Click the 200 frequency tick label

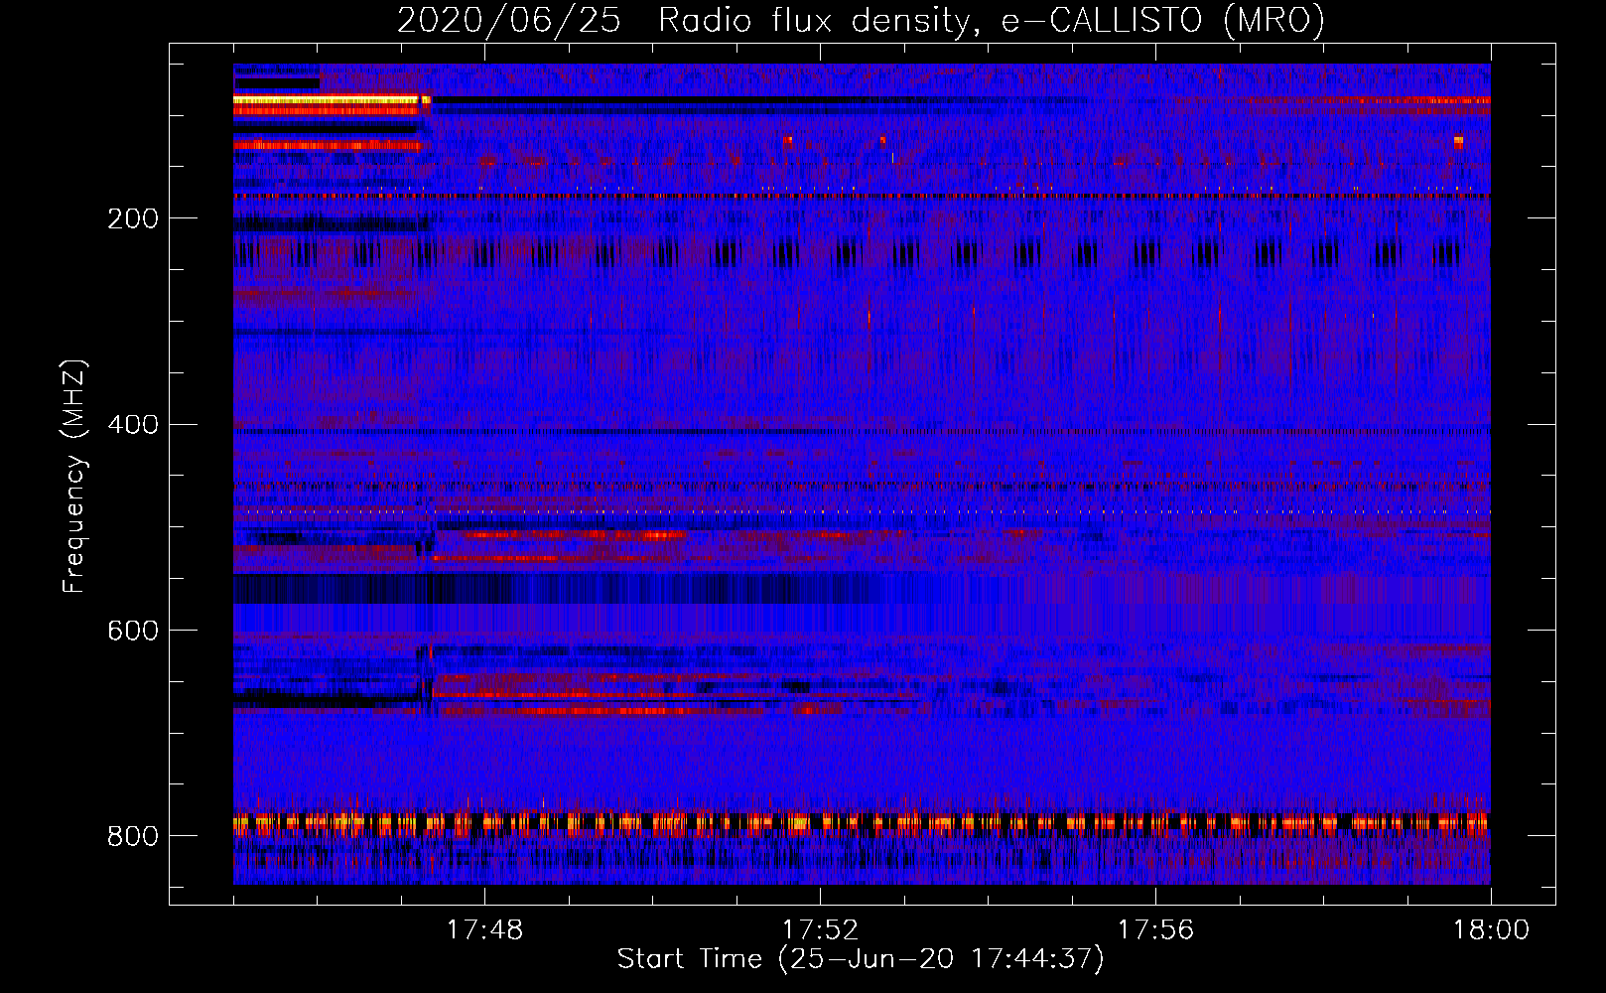[x=133, y=218]
